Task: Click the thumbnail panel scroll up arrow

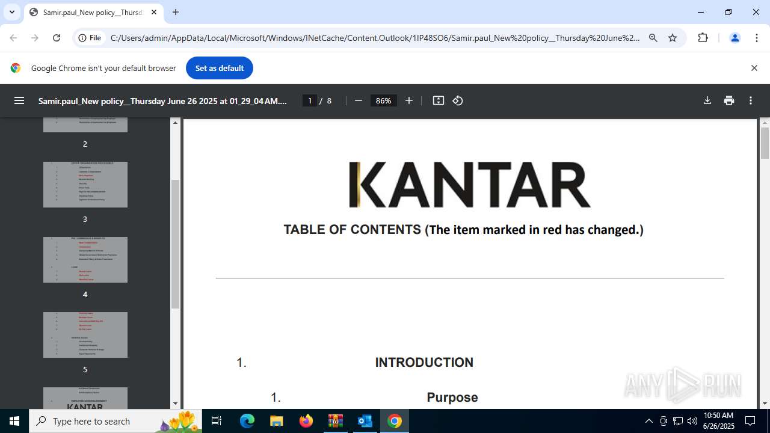Action: pyautogui.click(x=176, y=123)
